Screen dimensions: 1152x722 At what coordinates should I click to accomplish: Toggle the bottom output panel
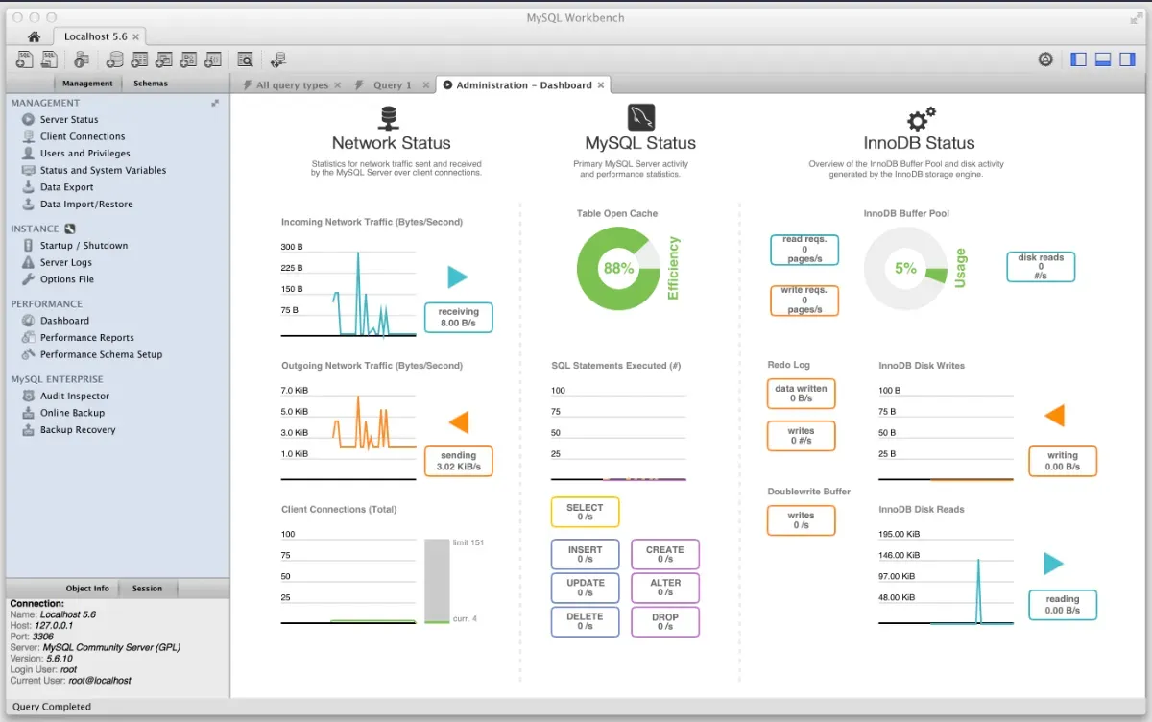tap(1102, 60)
